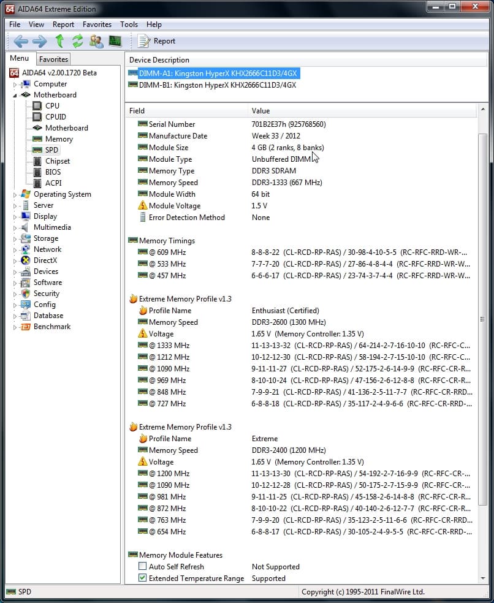The width and height of the screenshot is (494, 603).
Task: Click the Value column header
Action: (x=362, y=111)
